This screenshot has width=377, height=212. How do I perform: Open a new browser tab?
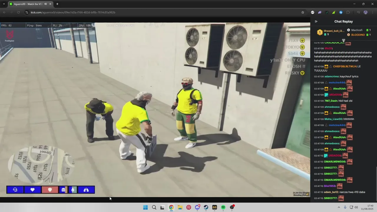pyautogui.click(x=57, y=4)
